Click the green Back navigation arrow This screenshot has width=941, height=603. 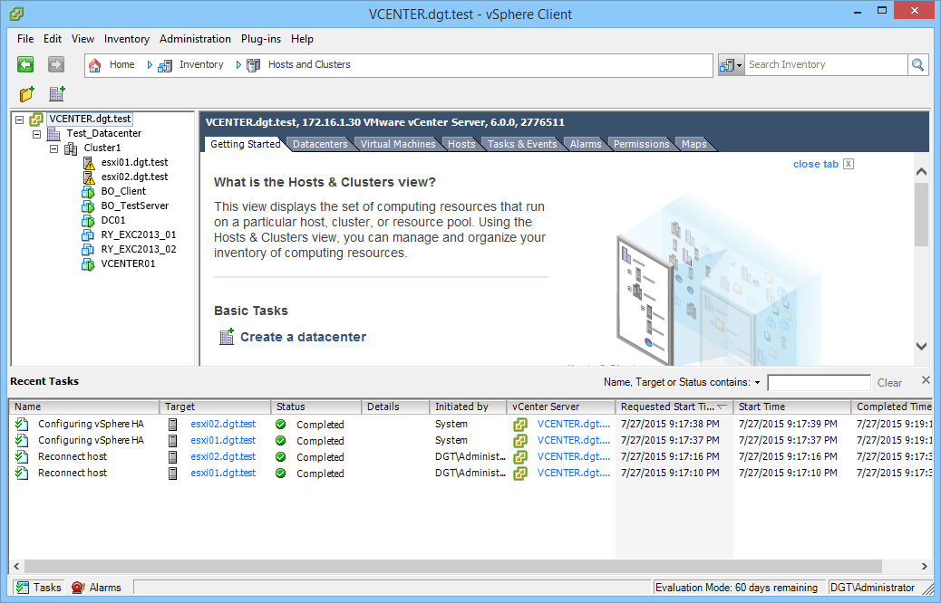25,64
